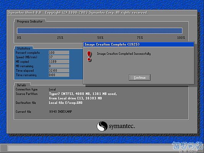Click the Time elapsed value 32:00

[59, 70]
